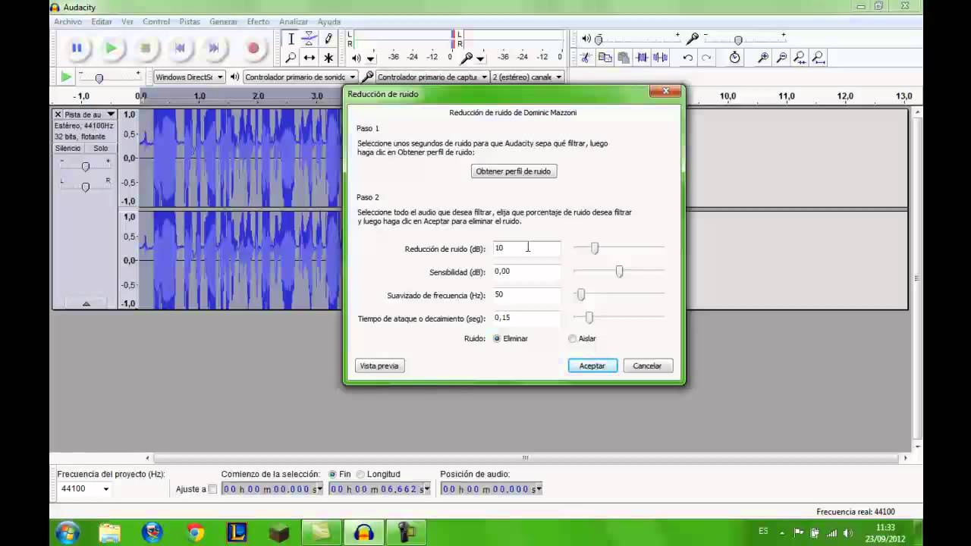Image resolution: width=971 pixels, height=546 pixels.
Task: Click the Paste icon in edit toolbar
Action: 624,58
